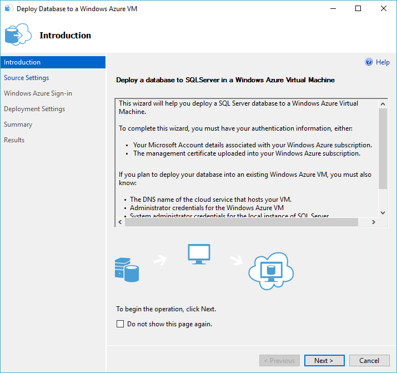Maximize the wizard window
The width and height of the screenshot is (397, 373).
tap(358, 8)
